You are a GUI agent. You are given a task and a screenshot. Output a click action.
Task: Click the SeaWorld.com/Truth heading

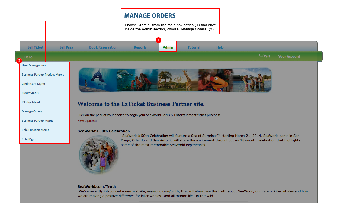pyautogui.click(x=97, y=186)
